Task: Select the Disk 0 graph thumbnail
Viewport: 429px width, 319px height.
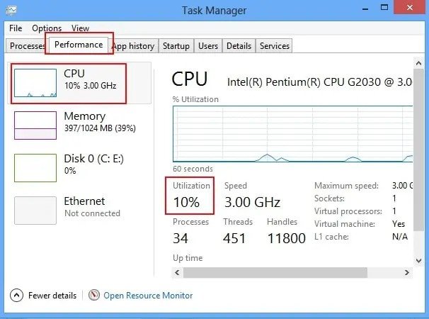Action: click(35, 168)
